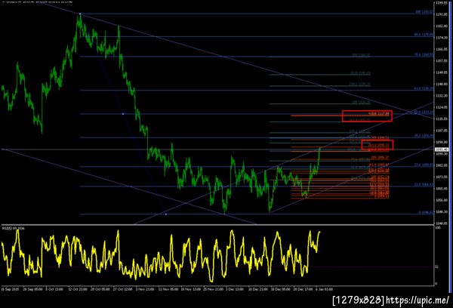This screenshot has height=308, width=453.
Task: Click the 1149.05 price scale label
Action: (x=442, y=72)
